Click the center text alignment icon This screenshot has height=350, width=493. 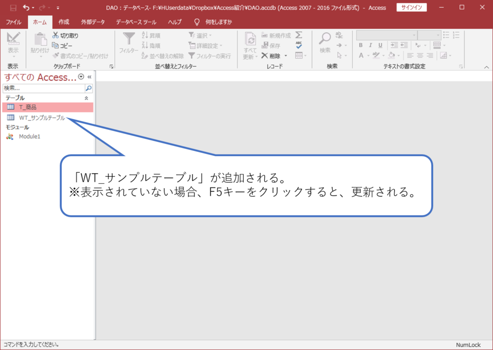coord(420,56)
